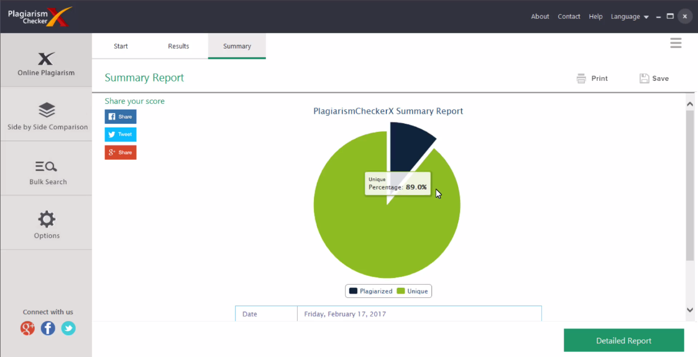The height and width of the screenshot is (357, 698).
Task: Open the hamburger menu icon
Action: coord(676,43)
